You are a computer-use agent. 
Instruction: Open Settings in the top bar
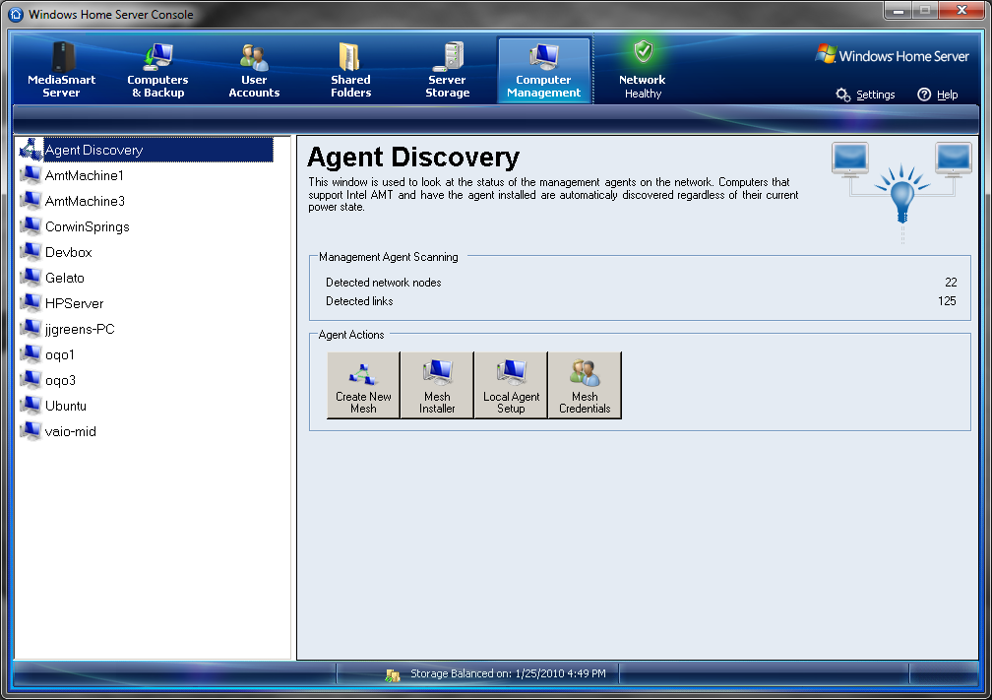[x=865, y=95]
